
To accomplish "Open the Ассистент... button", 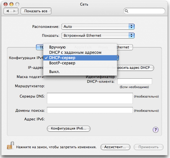I will pyautogui.click(x=115, y=147).
